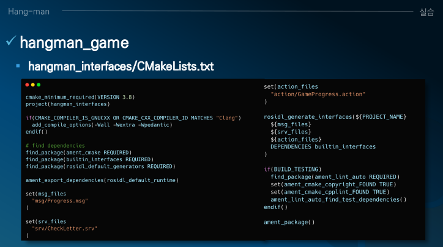443x247 pixels.
Task: Click 'find_package(rosidl_default_generators REQUIRED)' line
Action: [x=100, y=166]
